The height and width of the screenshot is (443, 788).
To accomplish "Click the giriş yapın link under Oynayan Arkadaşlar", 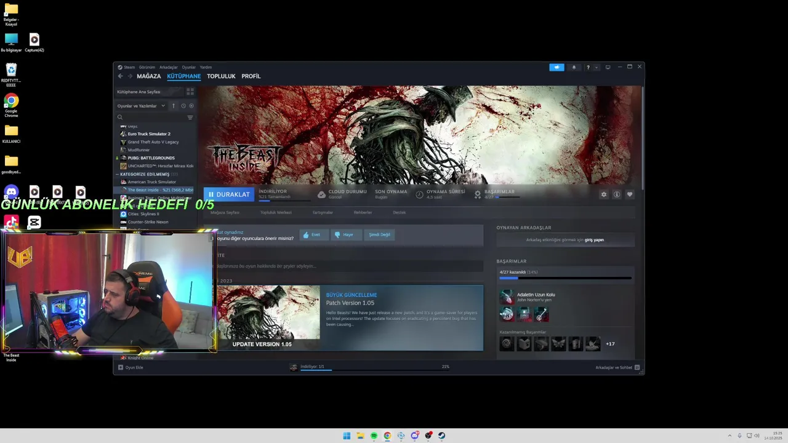I will 594,240.
